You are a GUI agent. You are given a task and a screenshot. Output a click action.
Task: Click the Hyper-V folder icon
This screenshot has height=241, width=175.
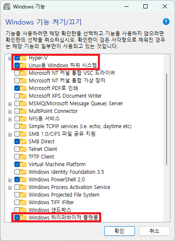pos(23,58)
